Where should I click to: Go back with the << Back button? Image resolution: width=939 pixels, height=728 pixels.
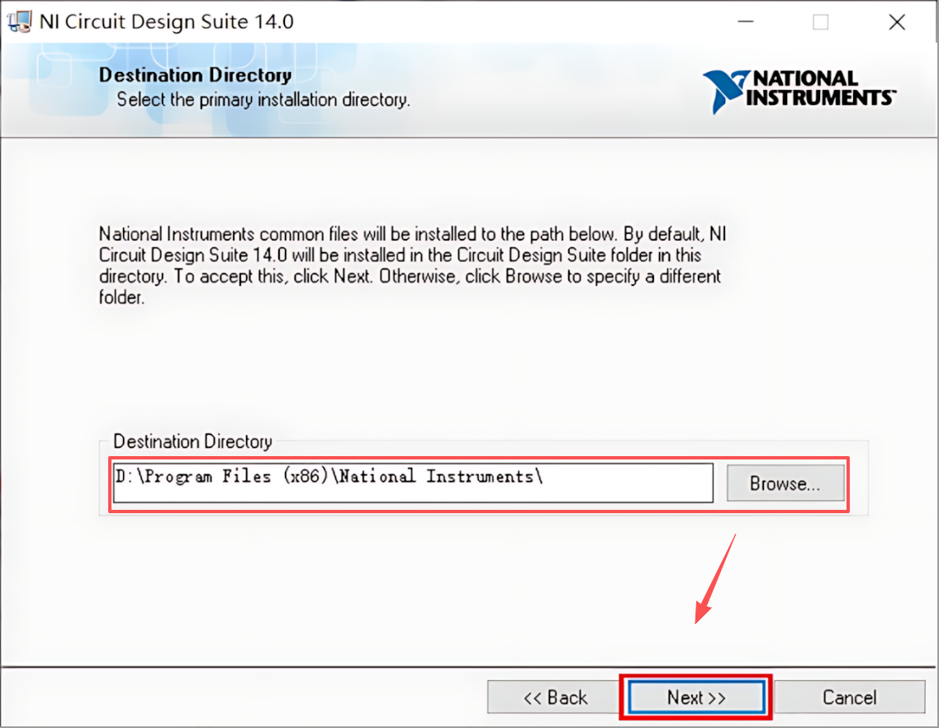(555, 697)
